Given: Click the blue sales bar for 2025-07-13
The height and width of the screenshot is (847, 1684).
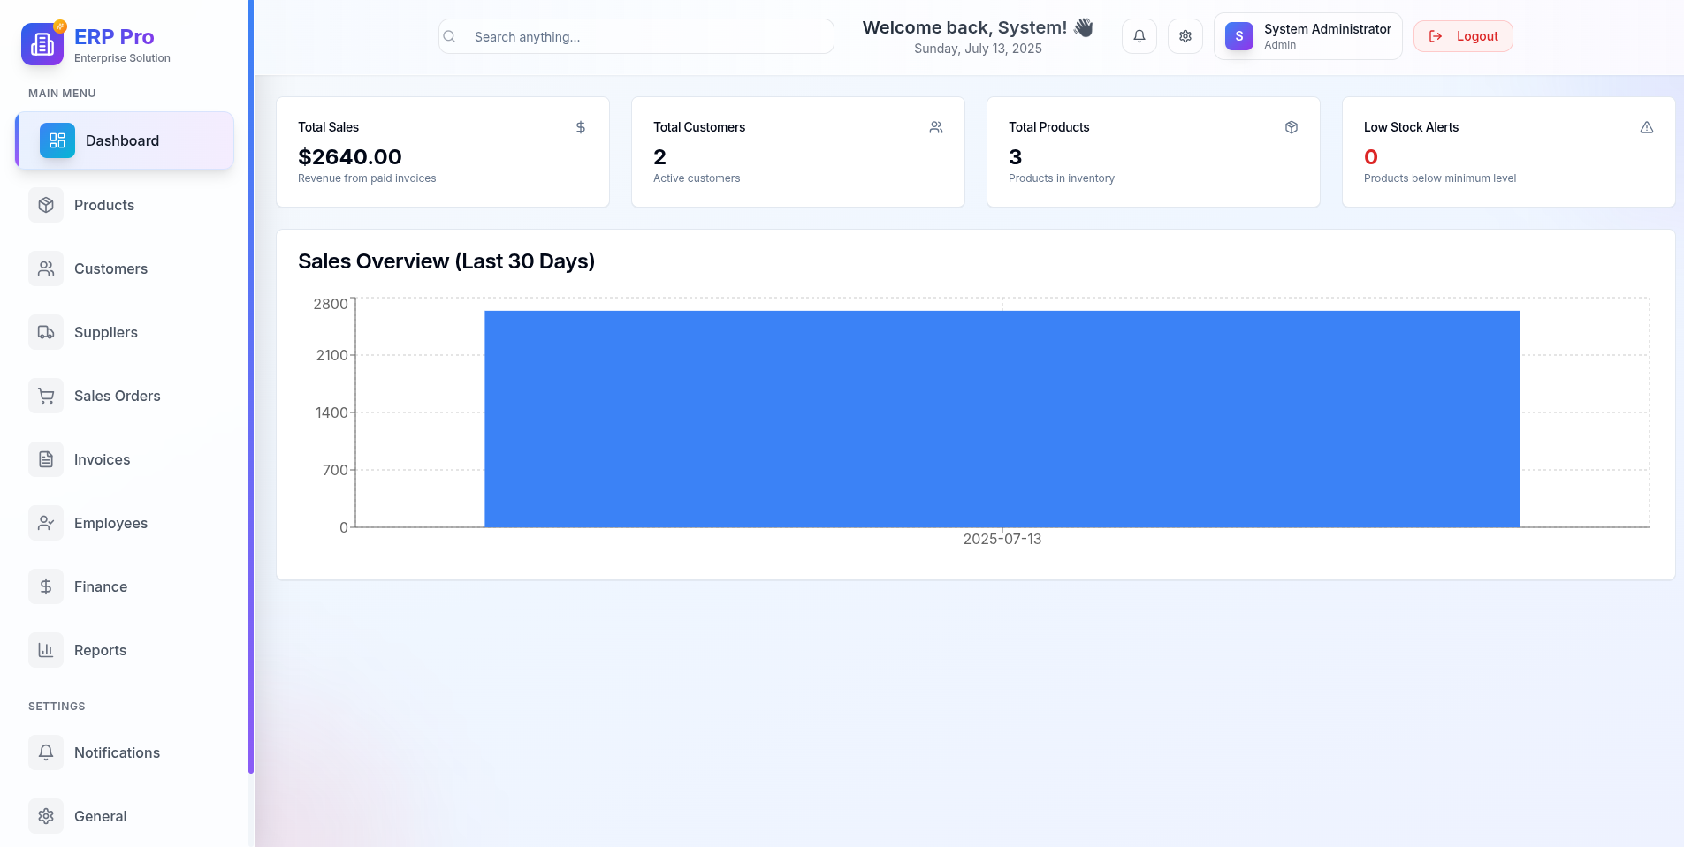Looking at the screenshot, I should 1002,419.
